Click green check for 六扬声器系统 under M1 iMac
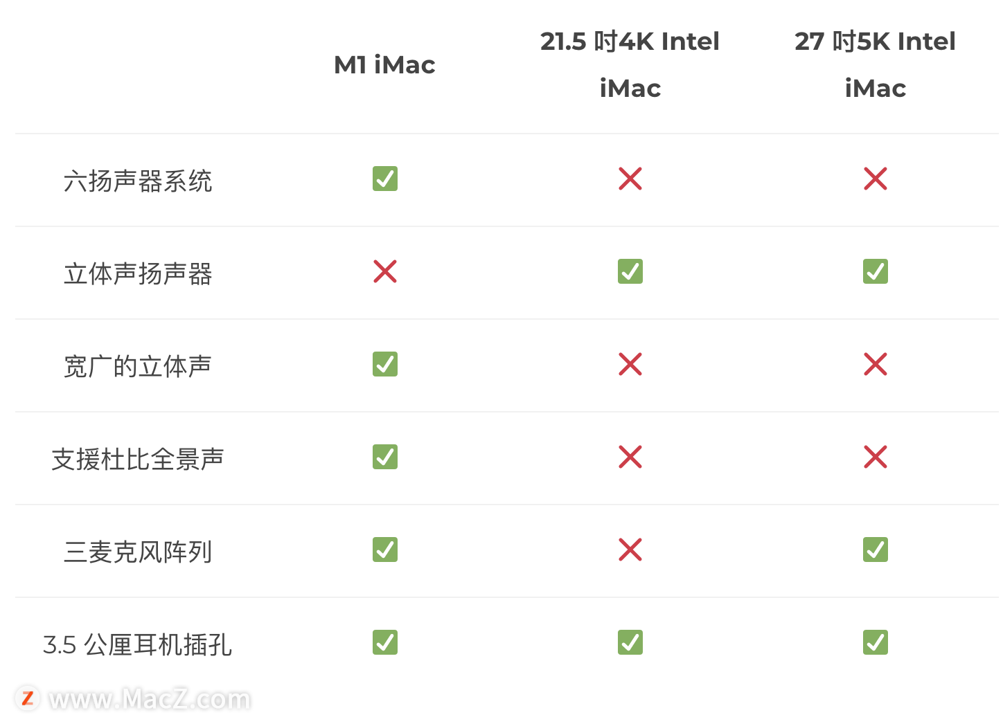The height and width of the screenshot is (717, 1003). point(385,179)
